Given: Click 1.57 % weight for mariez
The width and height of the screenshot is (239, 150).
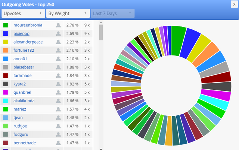Looking at the screenshot, I should tap(72, 109).
